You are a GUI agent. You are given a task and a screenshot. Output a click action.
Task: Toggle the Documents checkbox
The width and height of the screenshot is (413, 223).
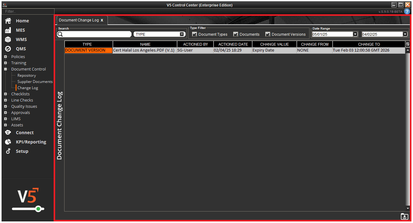pyautogui.click(x=236, y=34)
